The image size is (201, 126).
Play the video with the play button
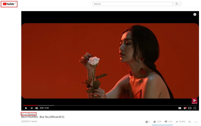[26, 108]
